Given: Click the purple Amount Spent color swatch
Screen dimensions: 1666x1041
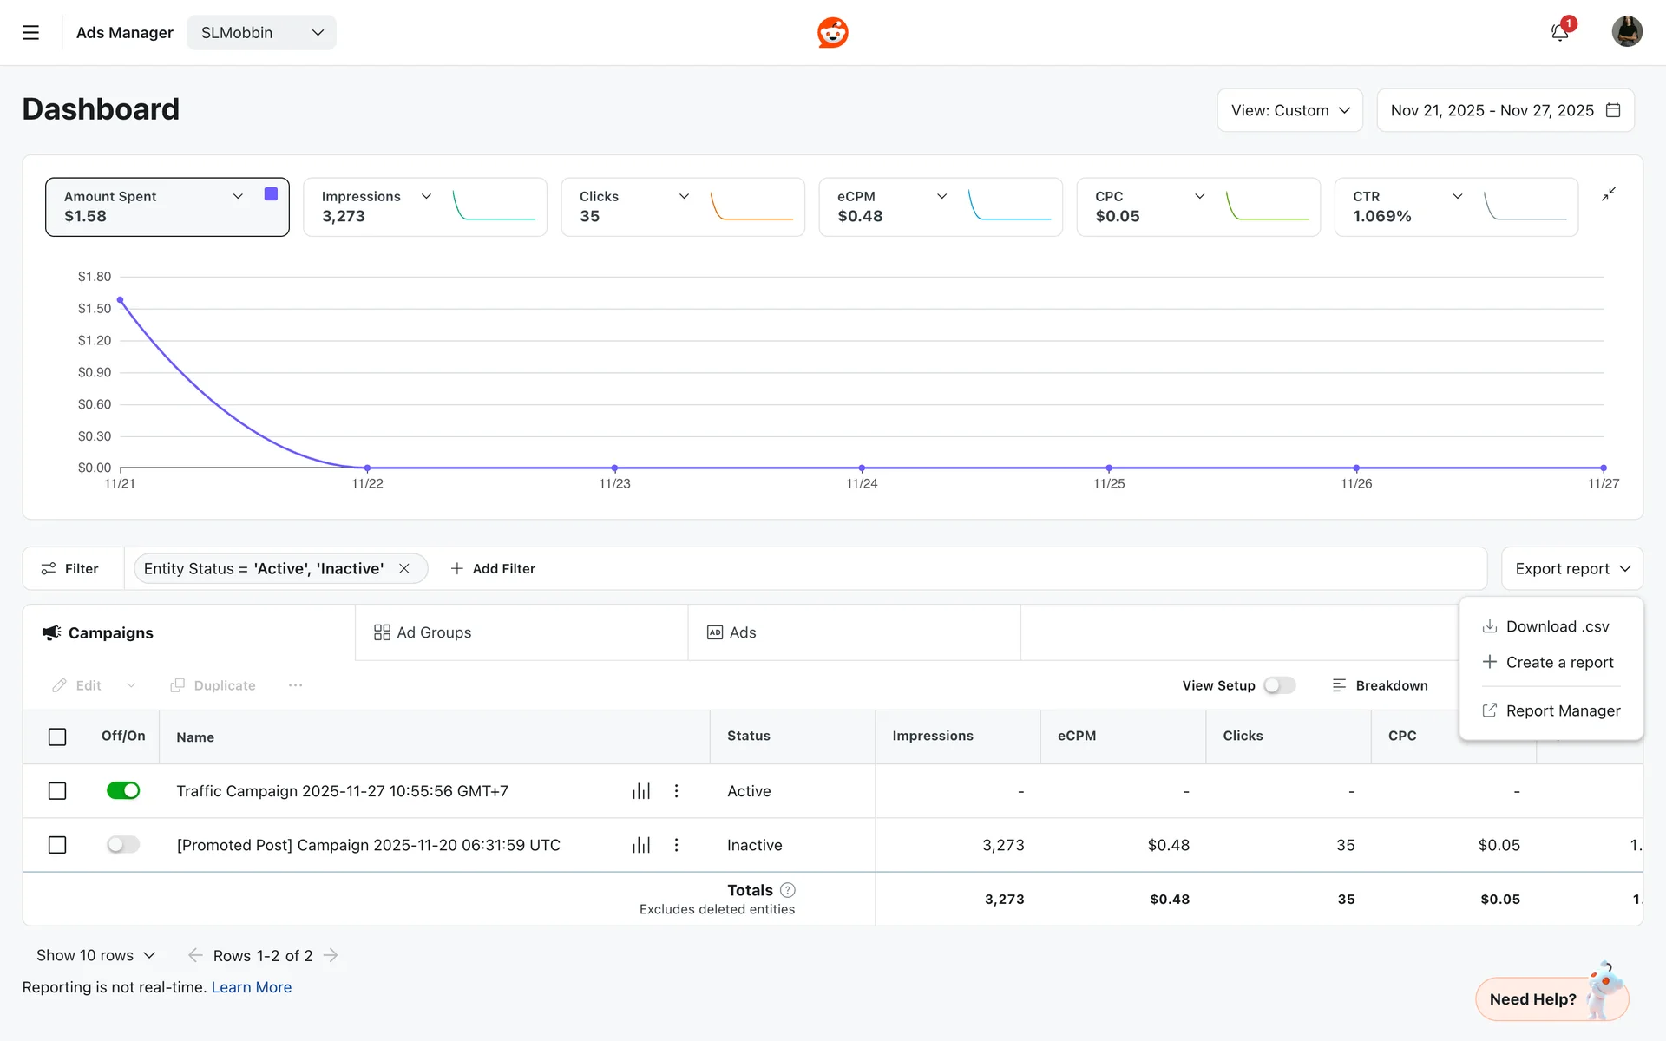Looking at the screenshot, I should click(271, 194).
